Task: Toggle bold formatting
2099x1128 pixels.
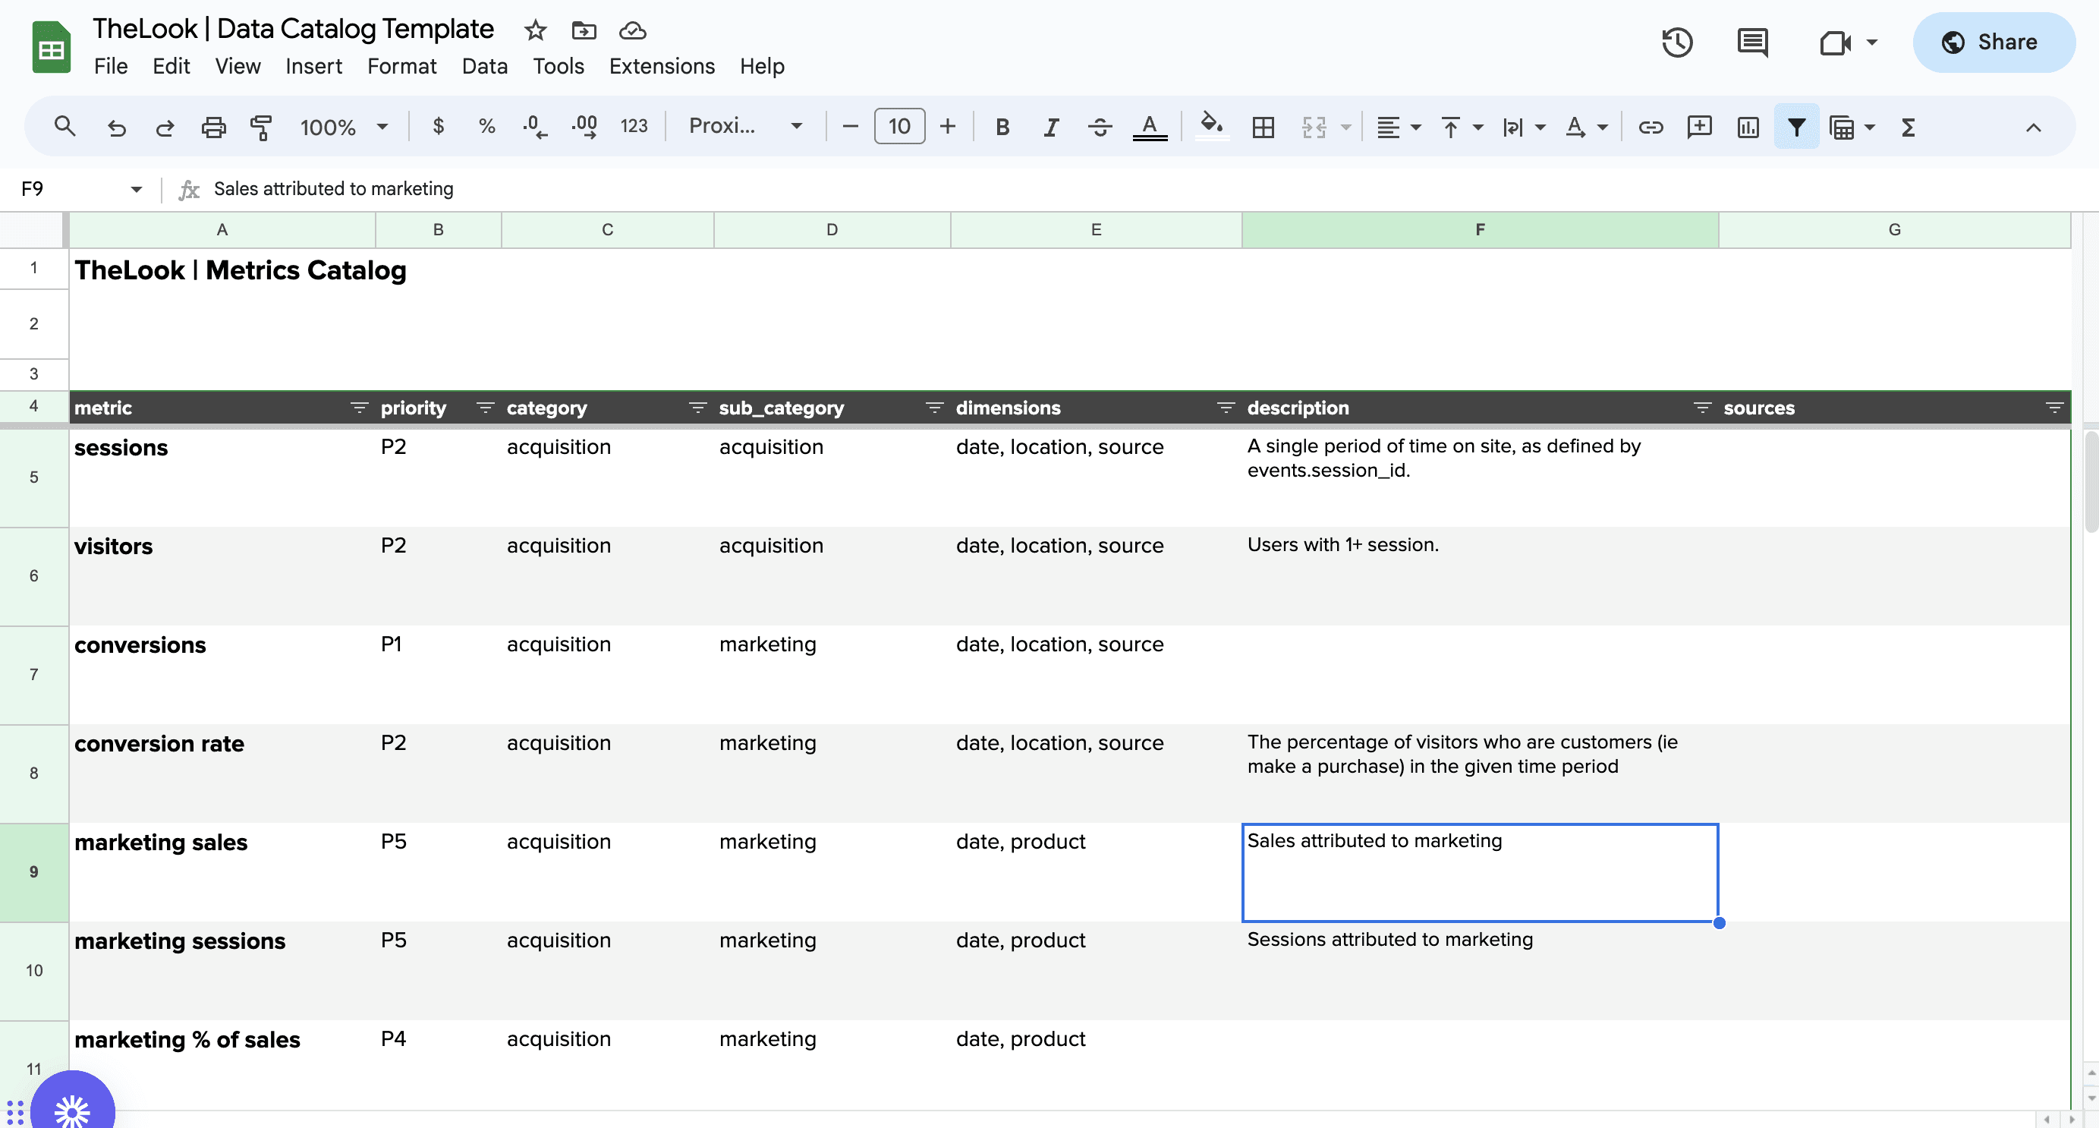Action: (1002, 127)
